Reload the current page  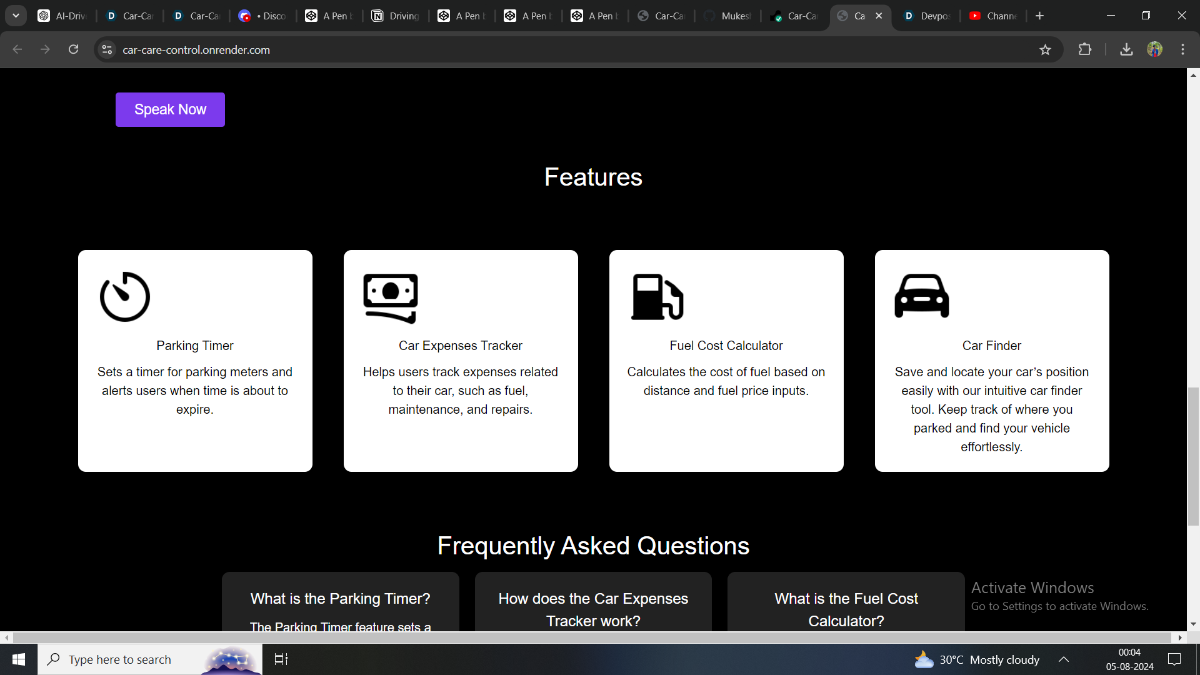coord(74,49)
